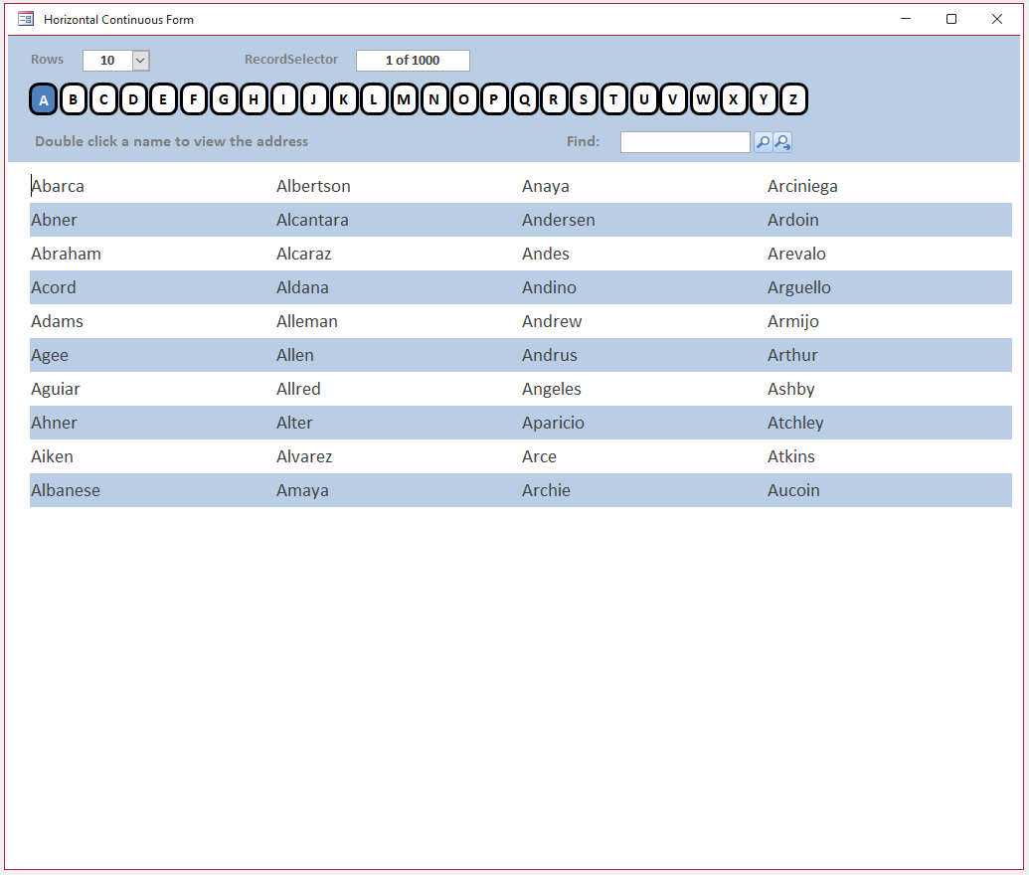Show names beginning with W
Viewport: 1029px width, 875px height.
(704, 99)
